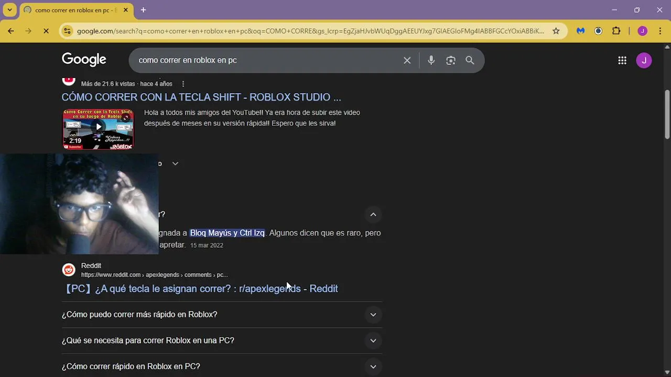Click the page's vertical scrollbar thumb
The width and height of the screenshot is (671, 377).
667,114
